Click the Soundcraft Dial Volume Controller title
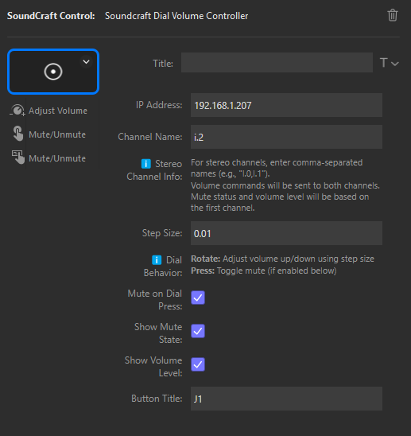The image size is (411, 436). coord(176,16)
